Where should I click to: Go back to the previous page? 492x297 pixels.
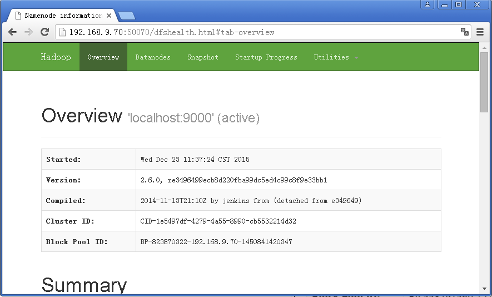[13, 32]
